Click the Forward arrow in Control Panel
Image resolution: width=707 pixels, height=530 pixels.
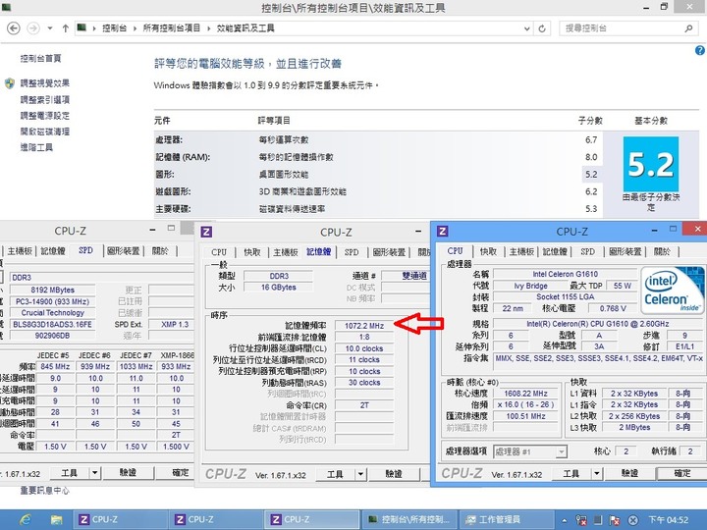tap(33, 28)
